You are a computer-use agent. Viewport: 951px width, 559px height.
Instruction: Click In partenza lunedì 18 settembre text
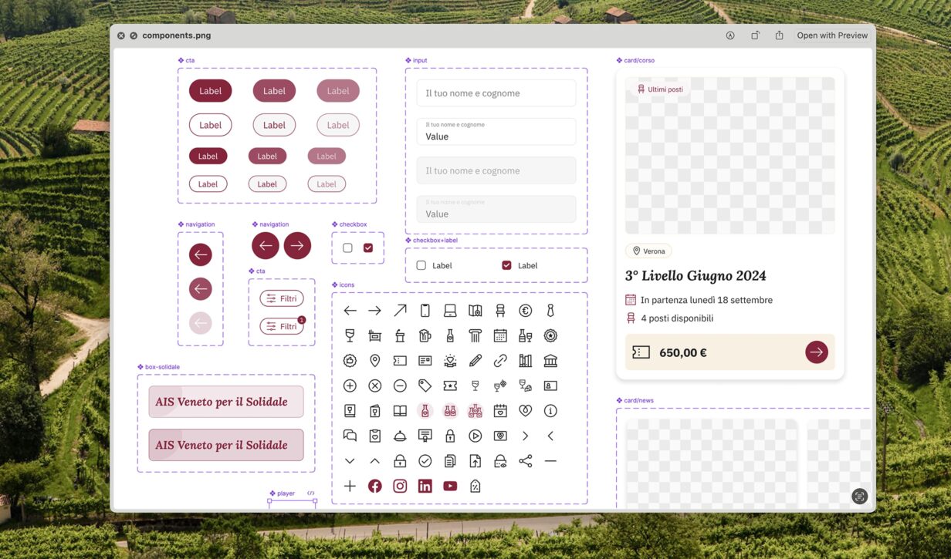pos(706,300)
